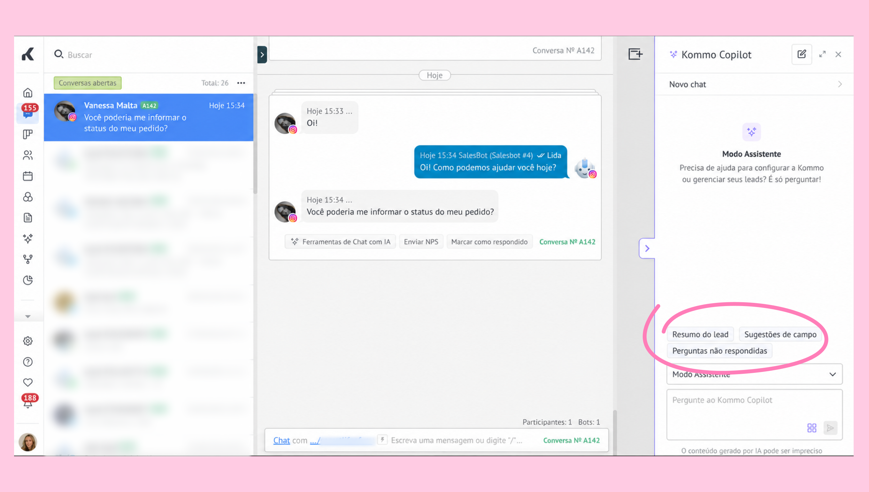This screenshot has width=869, height=492.
Task: Open the Calendar icon in sidebar
Action: [28, 176]
